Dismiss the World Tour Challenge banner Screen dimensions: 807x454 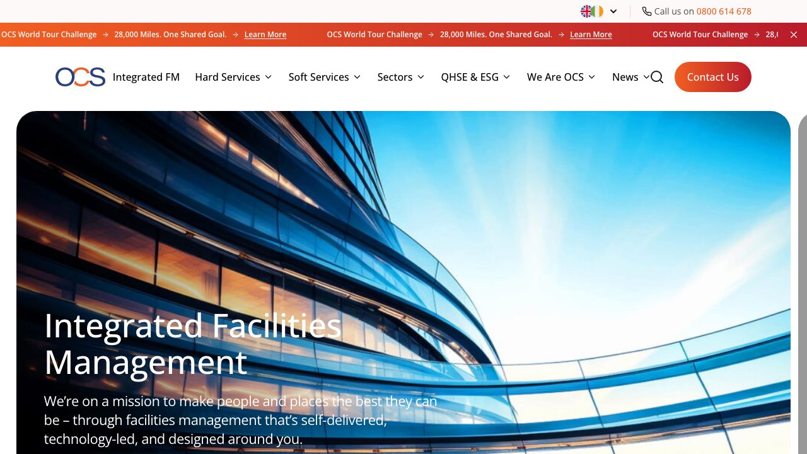[794, 35]
